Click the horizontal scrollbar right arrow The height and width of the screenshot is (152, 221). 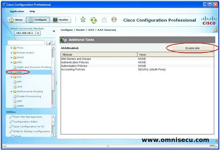(216, 147)
